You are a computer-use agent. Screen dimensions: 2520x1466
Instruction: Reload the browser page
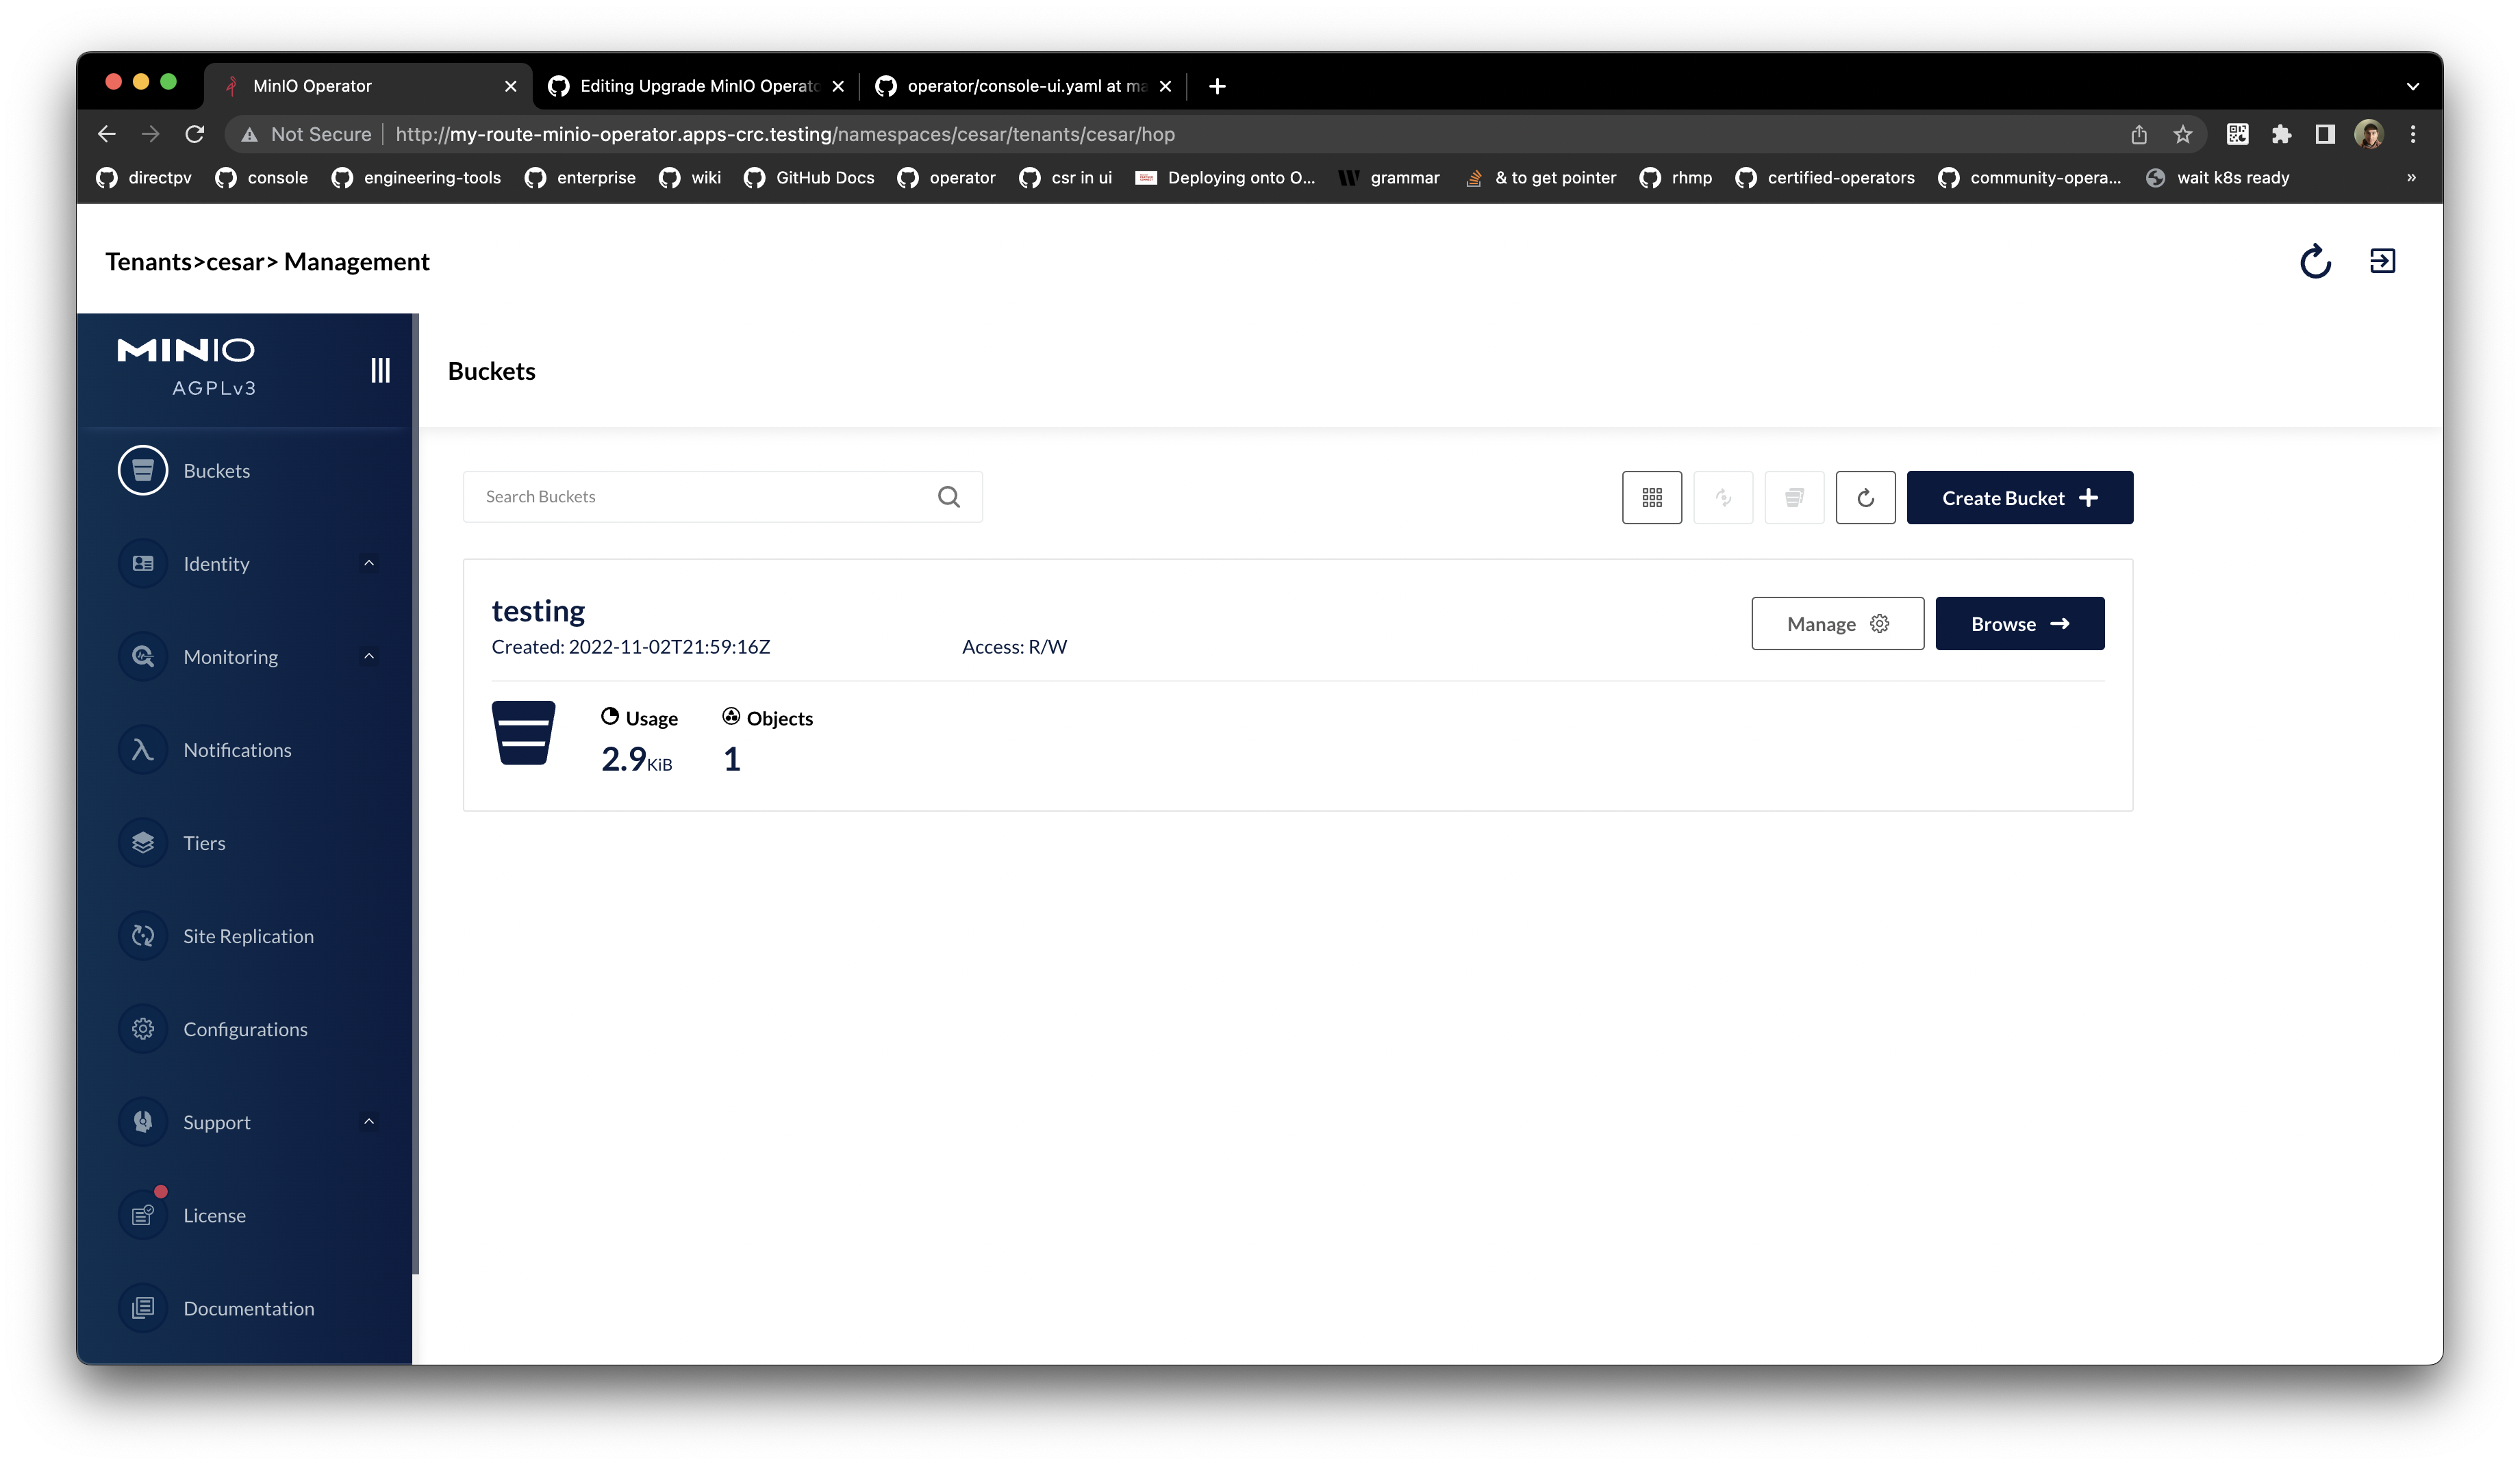(195, 134)
